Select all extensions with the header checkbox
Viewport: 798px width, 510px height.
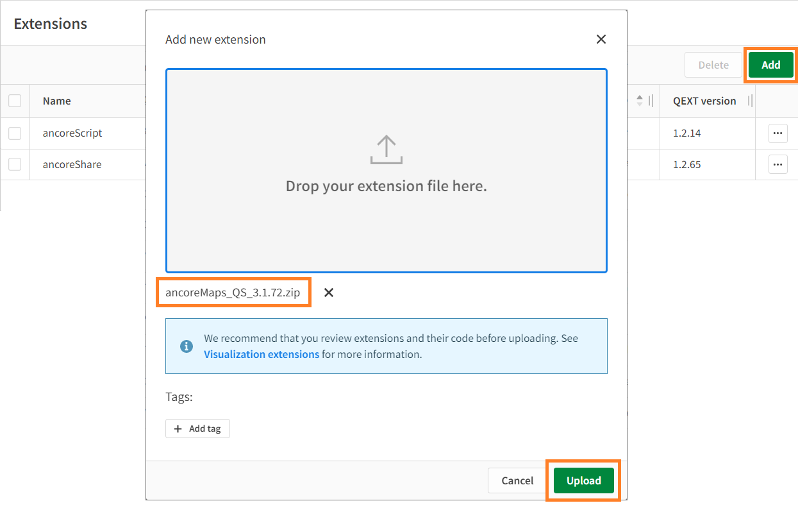[15, 101]
